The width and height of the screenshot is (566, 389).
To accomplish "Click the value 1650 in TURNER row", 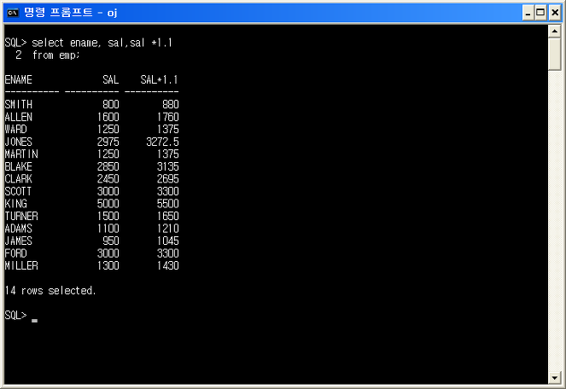I will click(x=168, y=216).
